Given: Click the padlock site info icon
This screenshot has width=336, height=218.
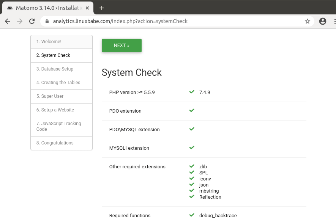Looking at the screenshot, I should [47, 21].
